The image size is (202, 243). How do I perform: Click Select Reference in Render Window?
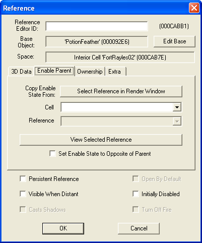[121, 91]
